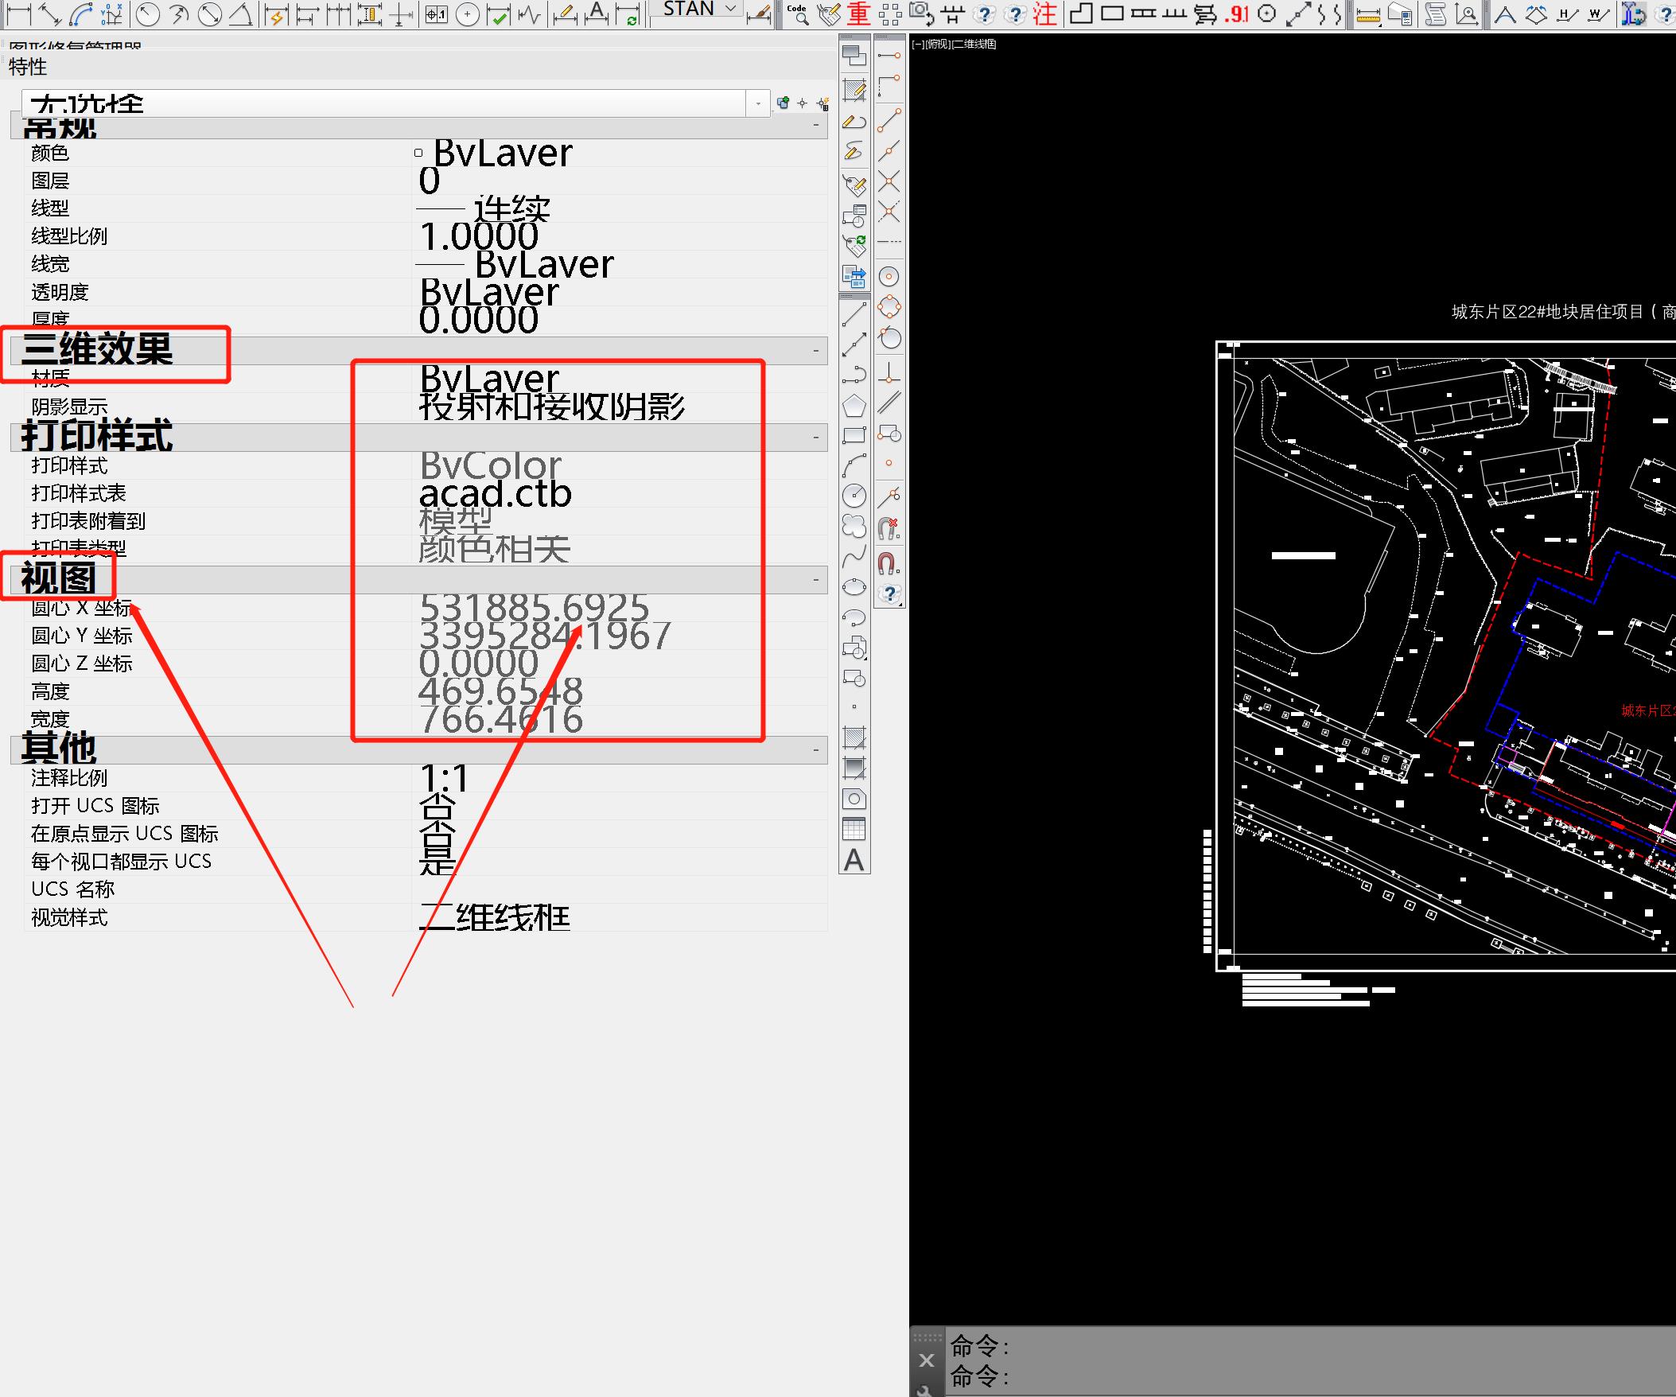Select the Table tool
Viewport: 1676px width, 1397px height.
click(854, 829)
